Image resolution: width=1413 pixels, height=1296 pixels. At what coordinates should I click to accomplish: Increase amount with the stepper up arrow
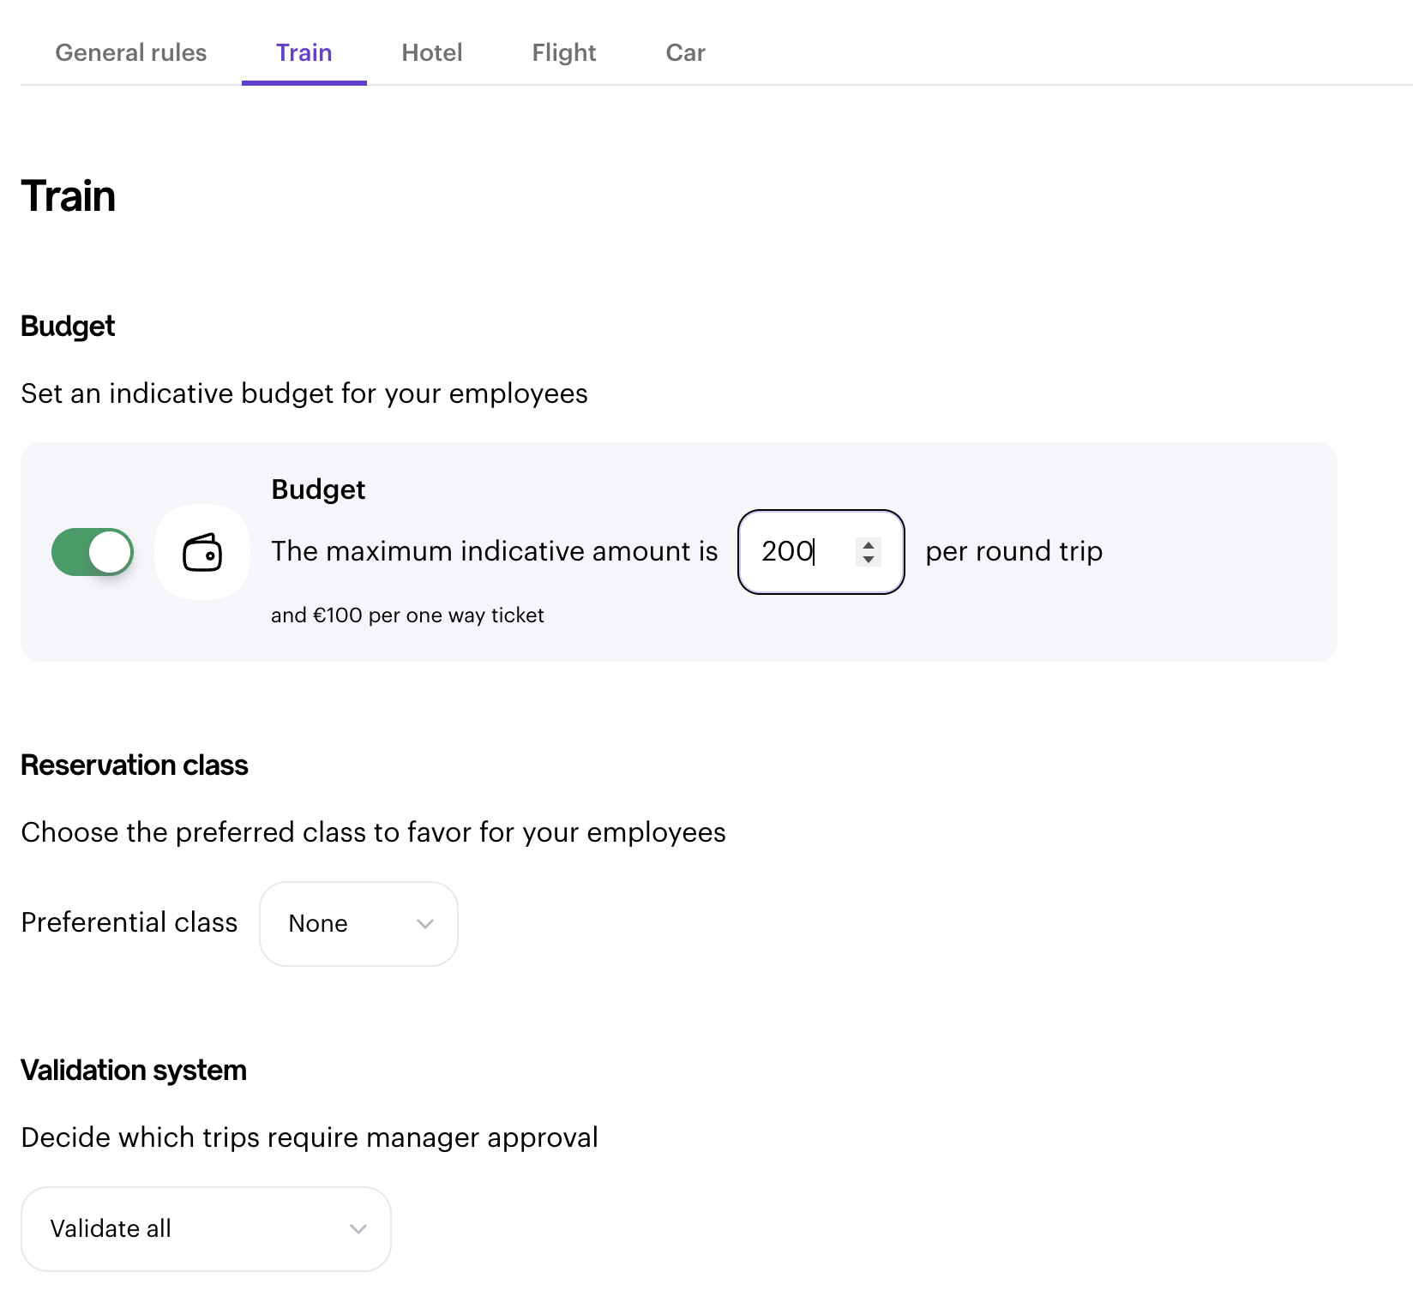869,544
